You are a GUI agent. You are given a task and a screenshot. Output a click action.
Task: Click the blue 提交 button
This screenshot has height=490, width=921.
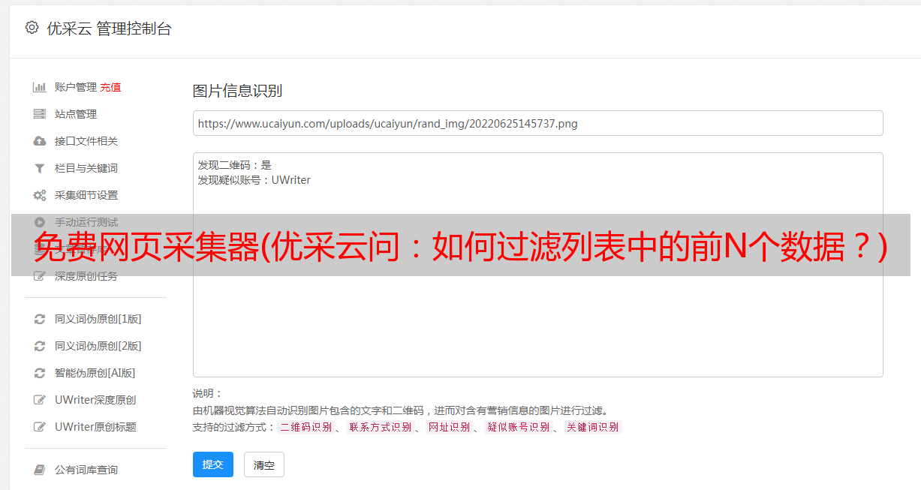[x=213, y=464]
